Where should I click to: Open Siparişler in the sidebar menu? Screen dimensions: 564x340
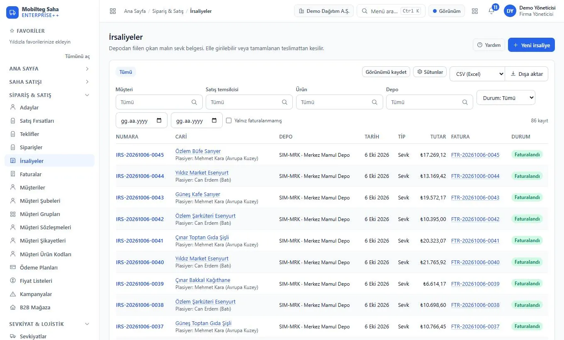pyautogui.click(x=49, y=147)
